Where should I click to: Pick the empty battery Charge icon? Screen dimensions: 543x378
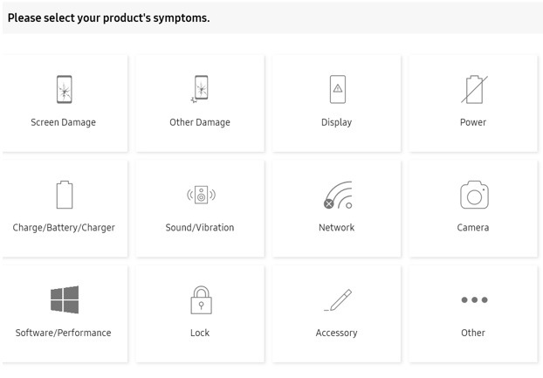[x=65, y=195]
